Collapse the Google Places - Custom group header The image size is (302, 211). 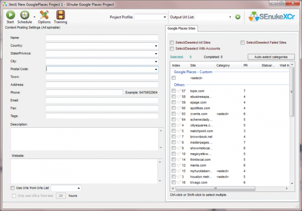tap(193, 72)
